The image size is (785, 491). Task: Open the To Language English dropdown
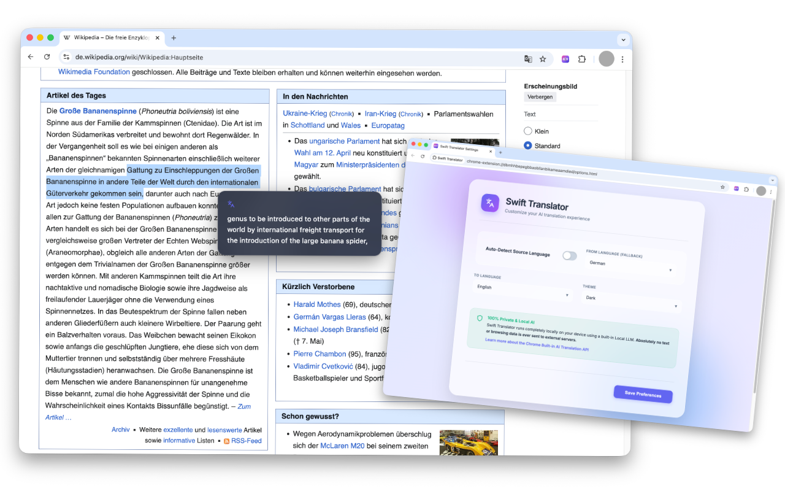click(522, 291)
